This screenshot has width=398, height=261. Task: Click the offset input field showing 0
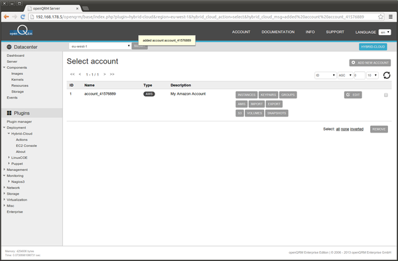pos(360,76)
